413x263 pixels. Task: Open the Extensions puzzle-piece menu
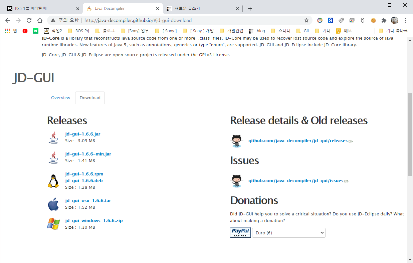(x=384, y=20)
